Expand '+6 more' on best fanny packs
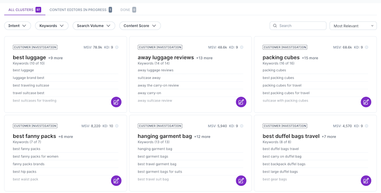The height and width of the screenshot is (193, 381). tap(66, 136)
